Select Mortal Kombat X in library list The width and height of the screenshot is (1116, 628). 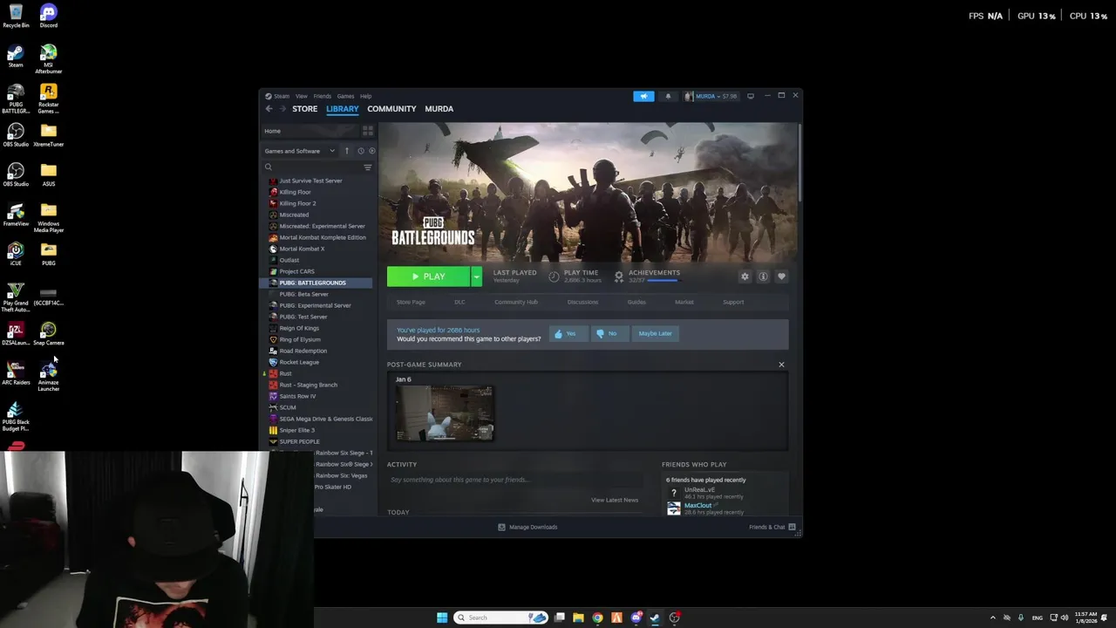301,249
